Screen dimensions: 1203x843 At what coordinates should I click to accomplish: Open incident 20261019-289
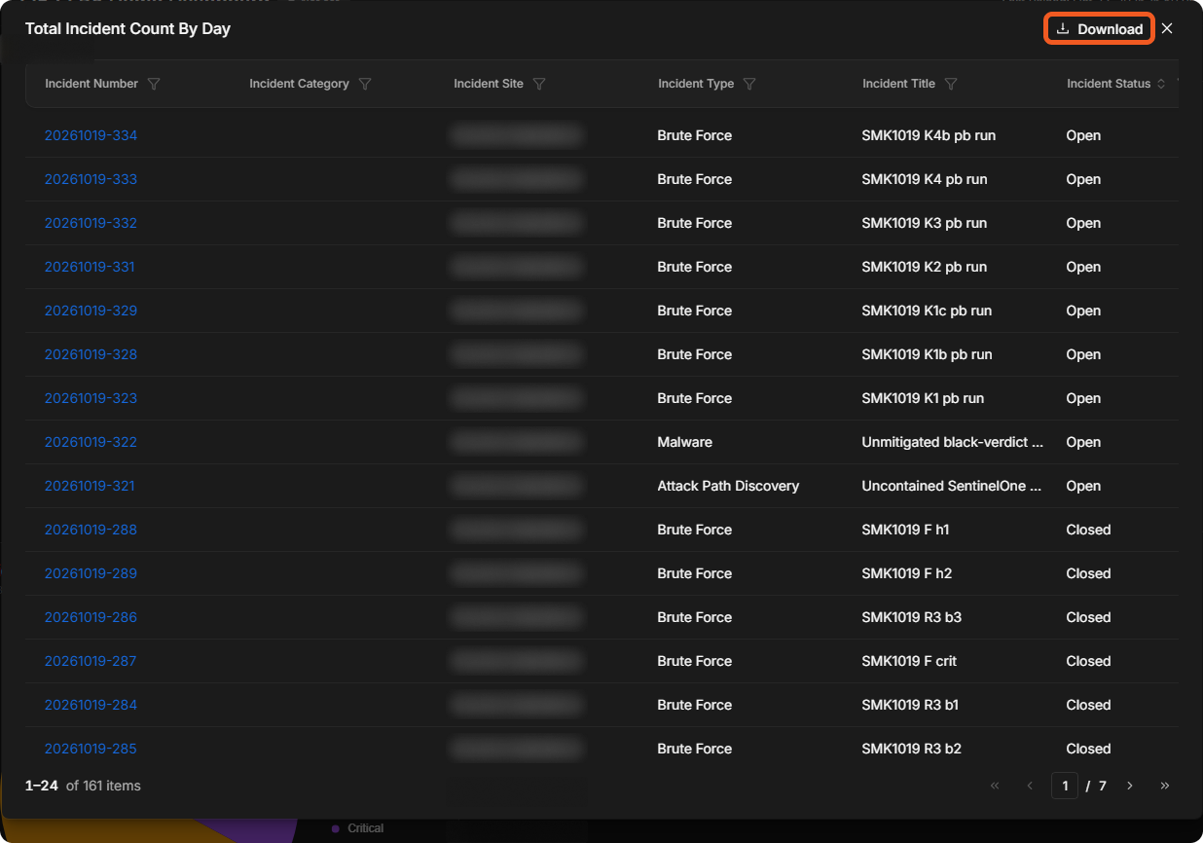coord(91,573)
